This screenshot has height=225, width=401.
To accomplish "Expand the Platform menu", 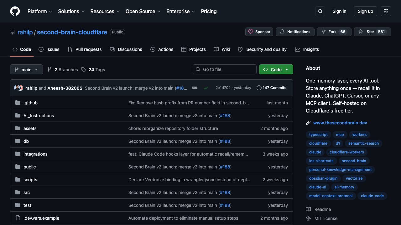I will pyautogui.click(x=40, y=11).
